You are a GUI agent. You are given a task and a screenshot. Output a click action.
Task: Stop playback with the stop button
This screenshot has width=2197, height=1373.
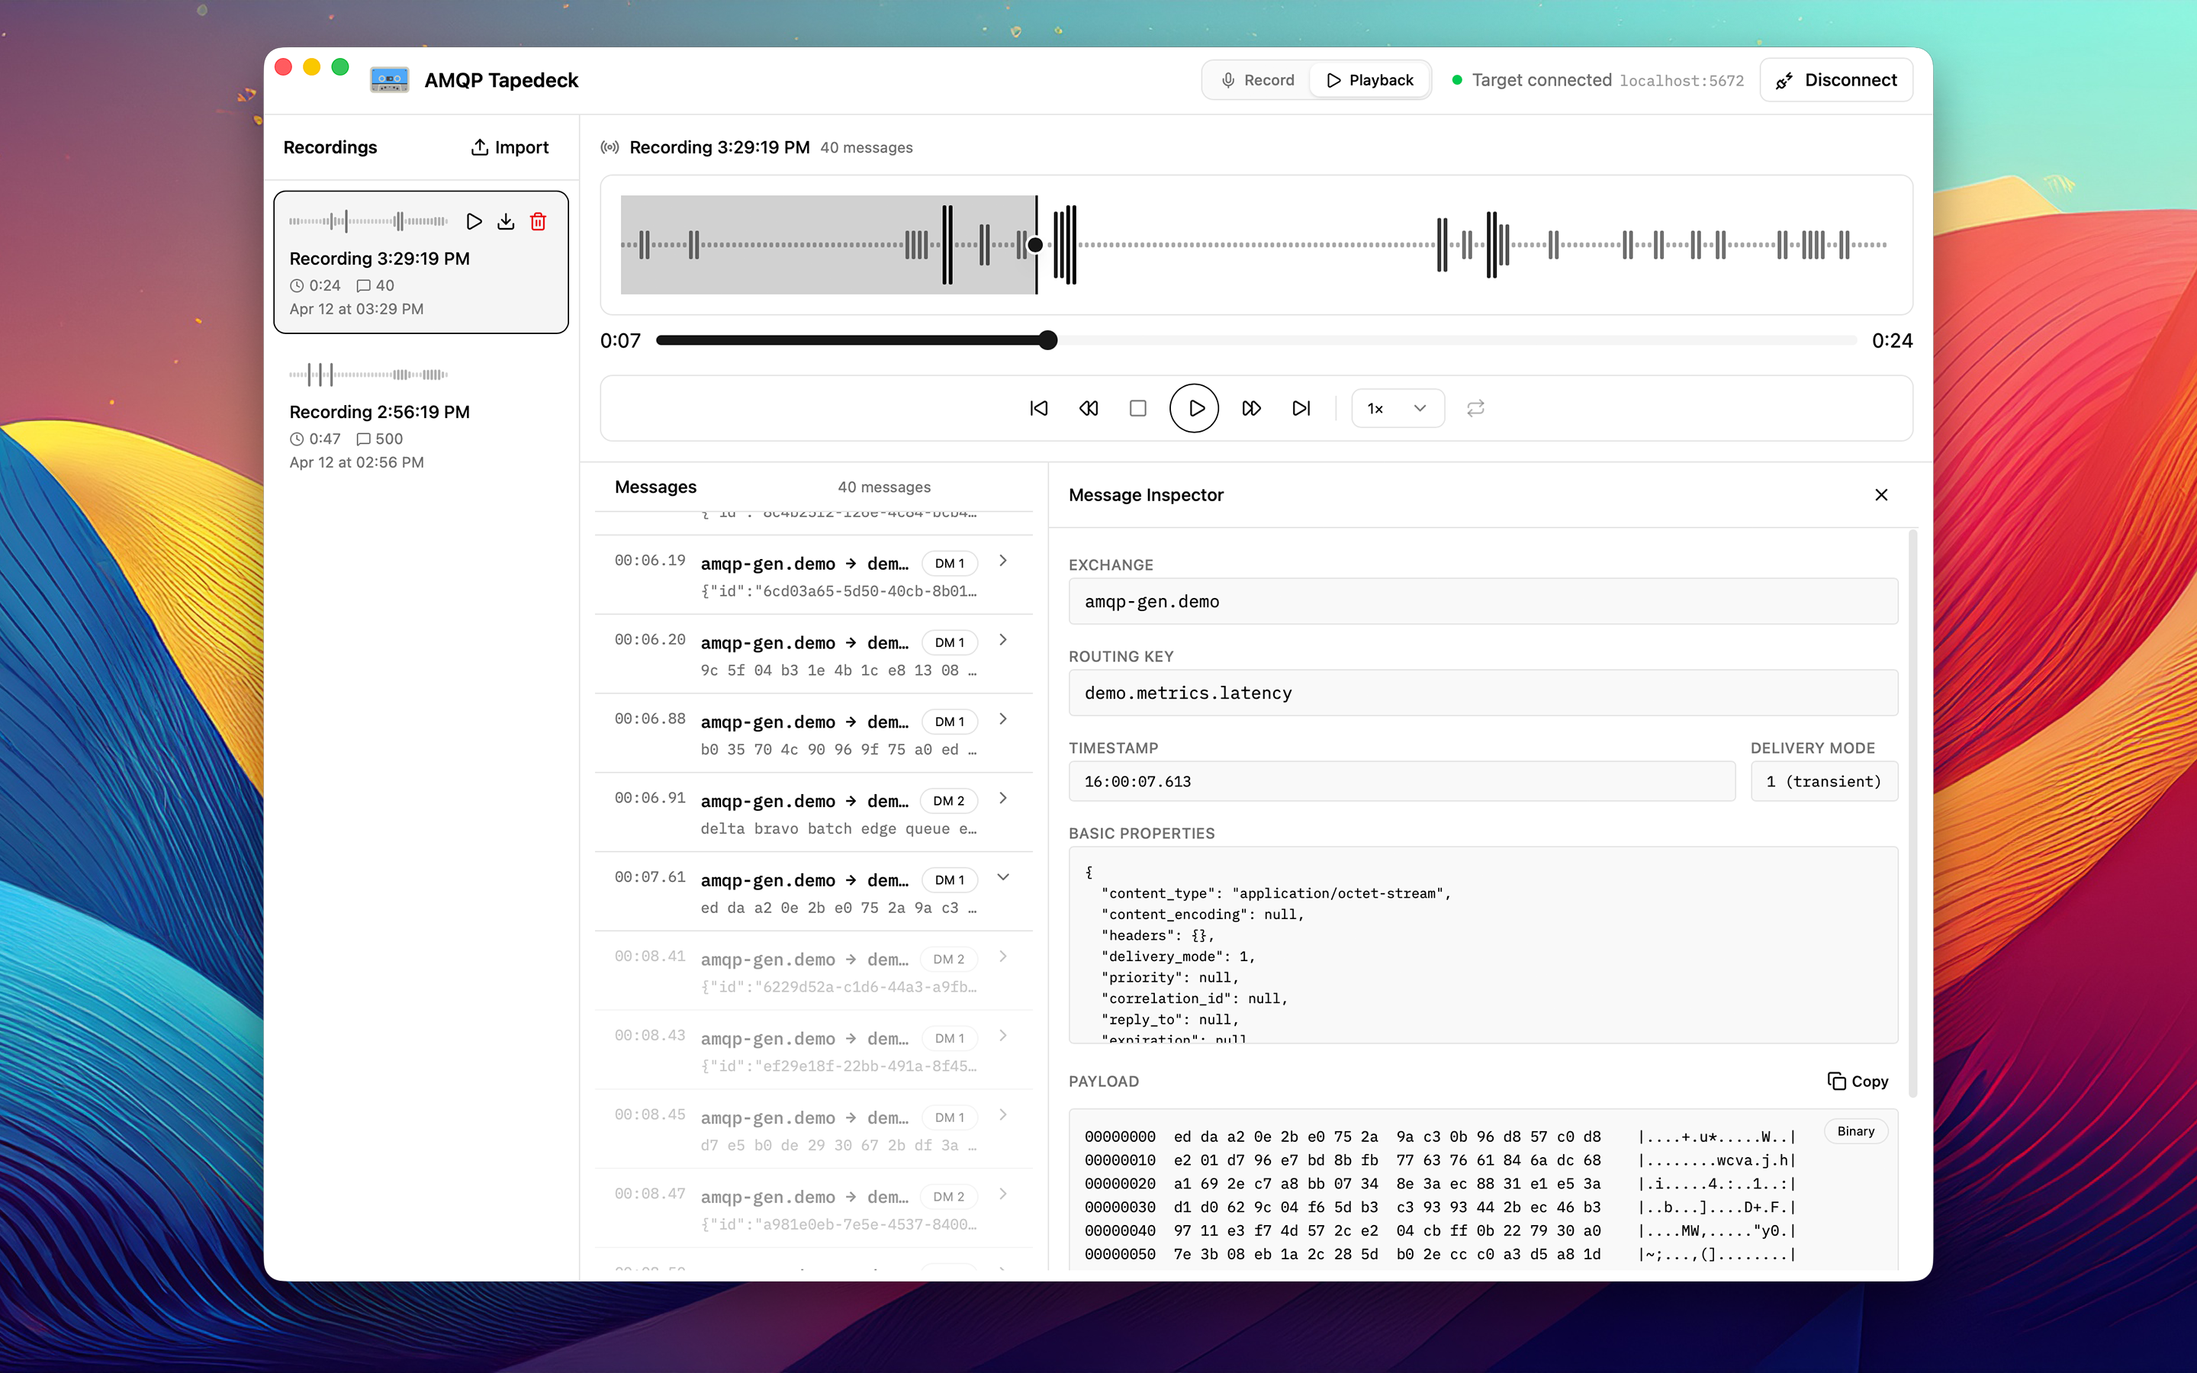1136,408
